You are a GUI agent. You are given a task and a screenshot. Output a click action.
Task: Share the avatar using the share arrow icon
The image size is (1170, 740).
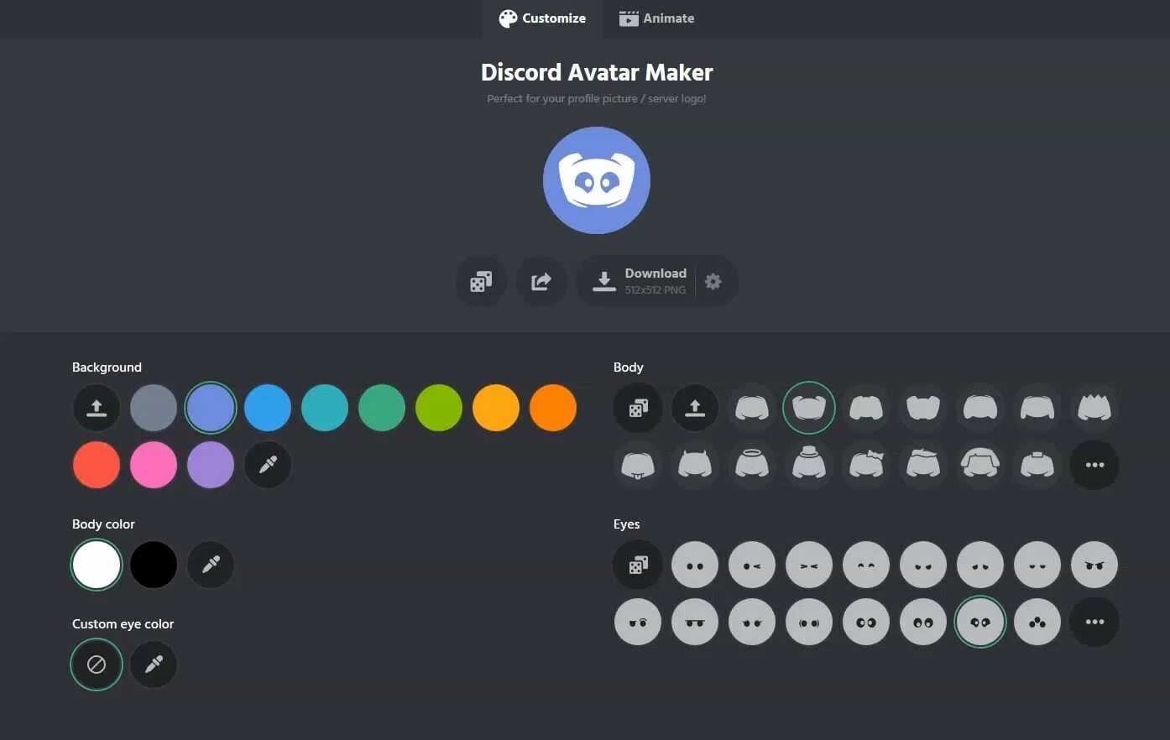pyautogui.click(x=541, y=281)
